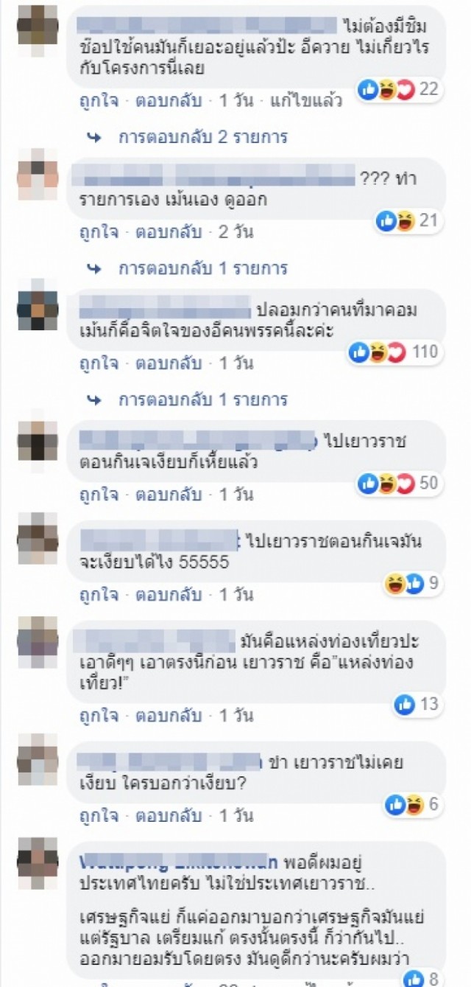Like the comment saying 55555
This screenshot has height=987, width=471.
99,595
